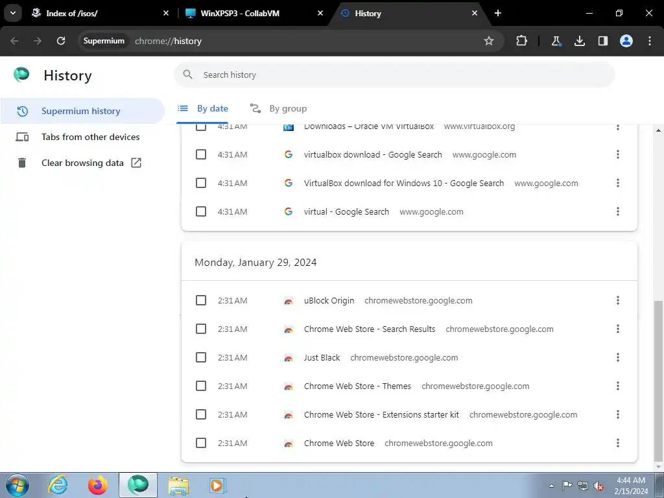Open VirtualBox download for Windows 10 link
The height and width of the screenshot is (498, 664).
[x=403, y=183]
